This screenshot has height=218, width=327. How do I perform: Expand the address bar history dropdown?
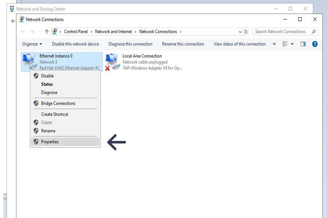(x=240, y=32)
